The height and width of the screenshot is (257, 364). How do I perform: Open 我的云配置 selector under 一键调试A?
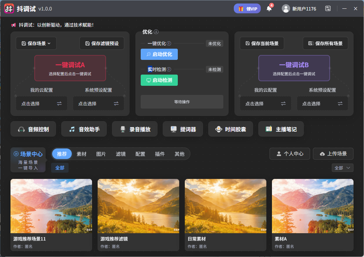41,103
